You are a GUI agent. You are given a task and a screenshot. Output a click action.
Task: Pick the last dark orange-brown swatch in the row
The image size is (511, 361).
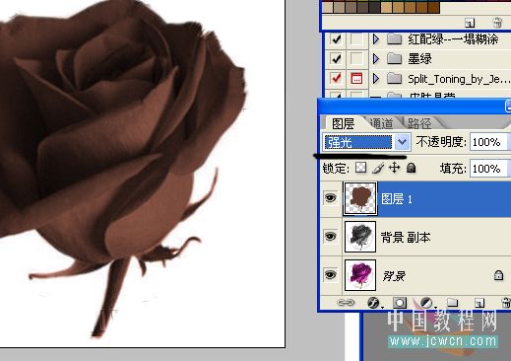pyautogui.click(x=433, y=7)
